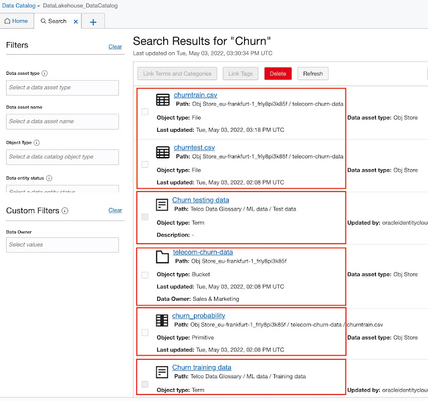Click the term icon beside Churn testing data
Image resolution: width=428 pixels, height=401 pixels.
(x=162, y=205)
